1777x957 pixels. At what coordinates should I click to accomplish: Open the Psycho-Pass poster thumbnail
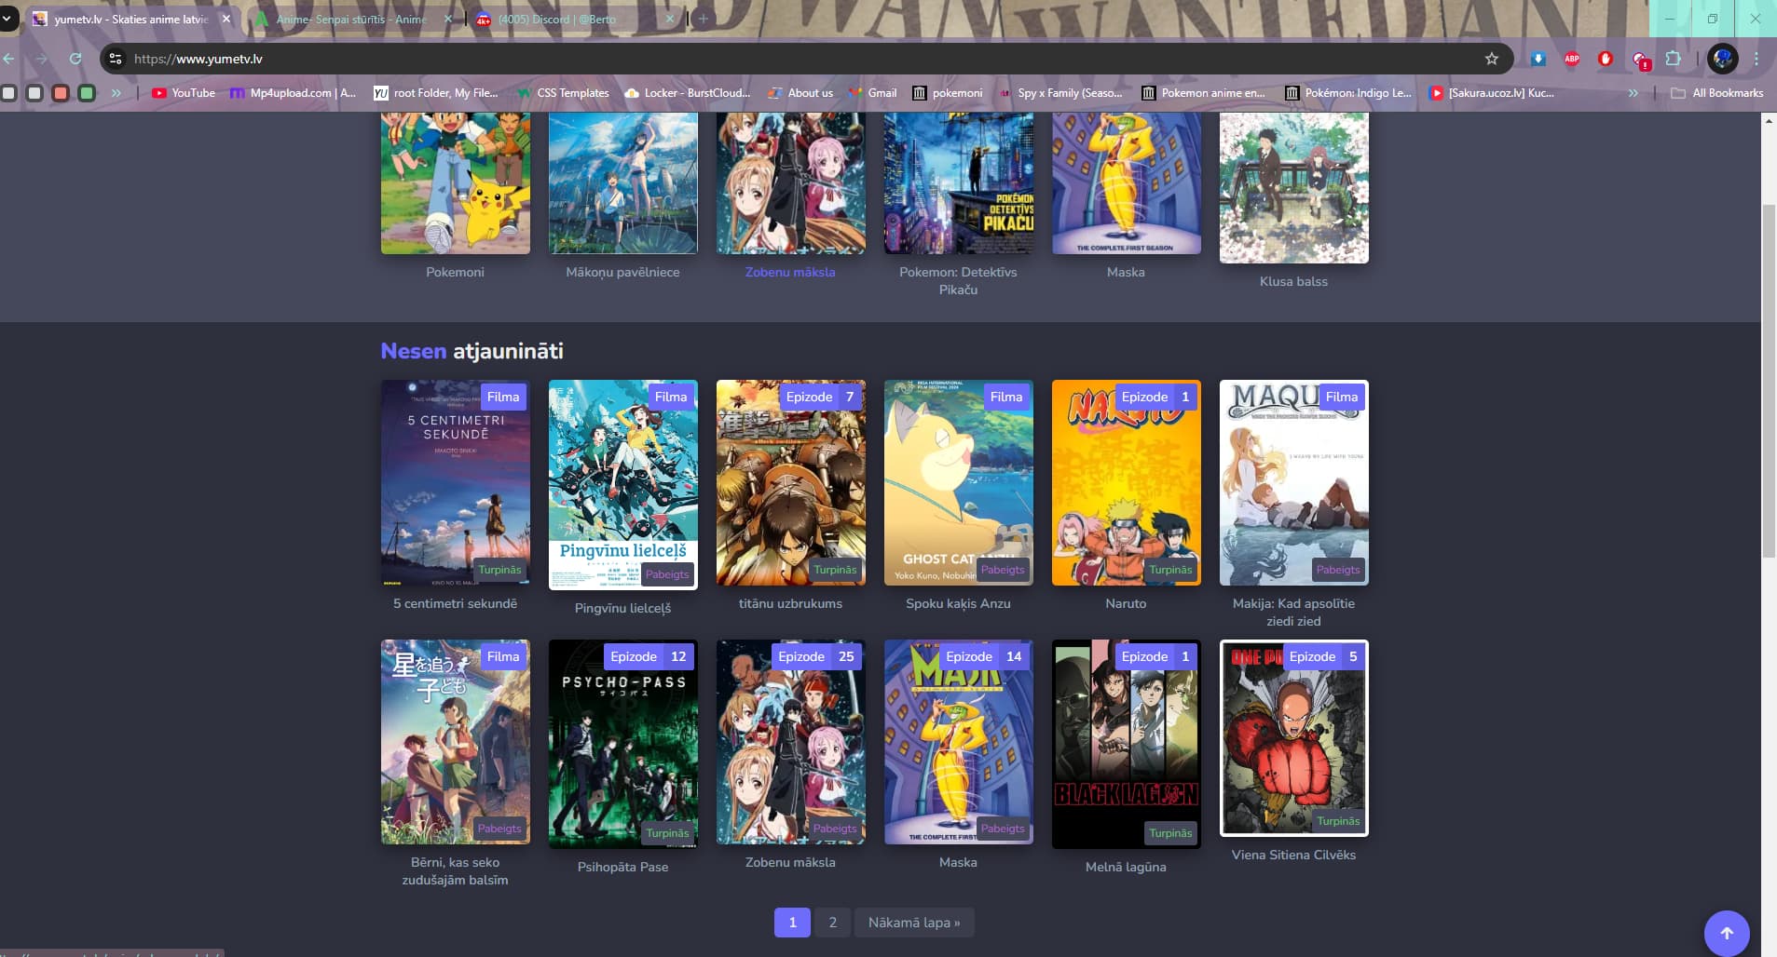click(x=622, y=743)
